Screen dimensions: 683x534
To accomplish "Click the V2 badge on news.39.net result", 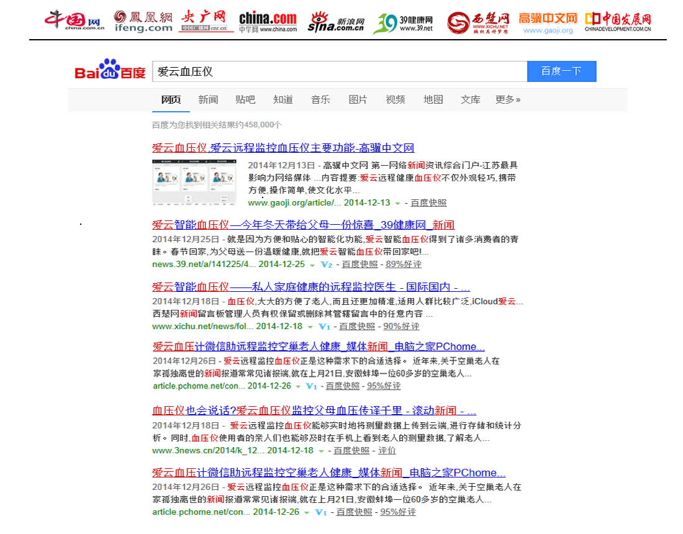I will point(326,265).
